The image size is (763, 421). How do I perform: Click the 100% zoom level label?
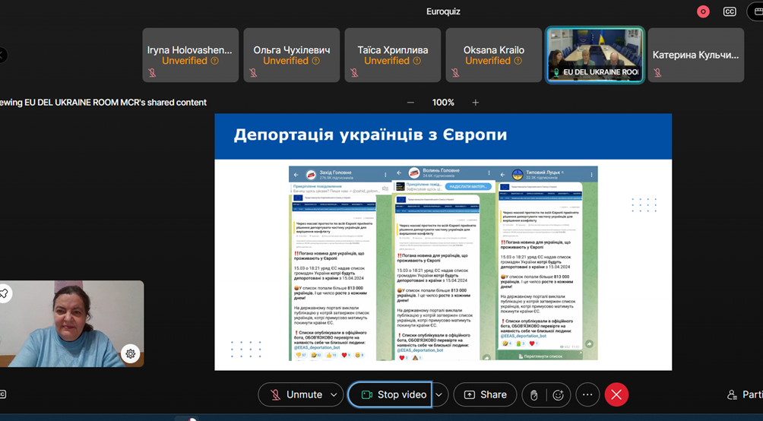443,102
